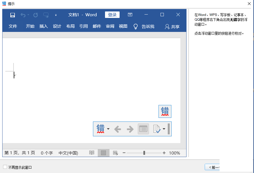
Task: Click the document proofread checkmark icon
Action: pyautogui.click(x=157, y=129)
